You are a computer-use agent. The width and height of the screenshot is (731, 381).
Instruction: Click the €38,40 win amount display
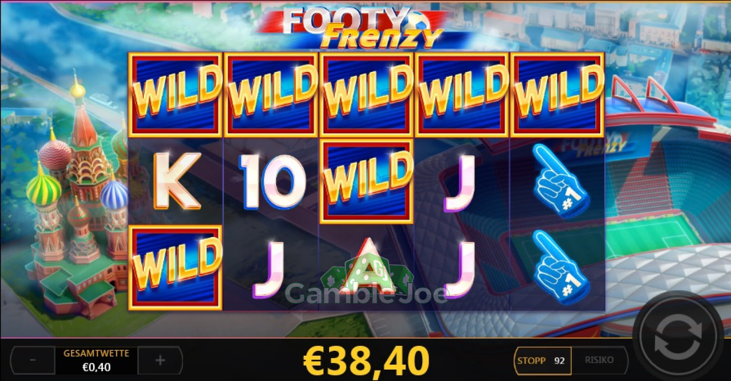pyautogui.click(x=366, y=361)
